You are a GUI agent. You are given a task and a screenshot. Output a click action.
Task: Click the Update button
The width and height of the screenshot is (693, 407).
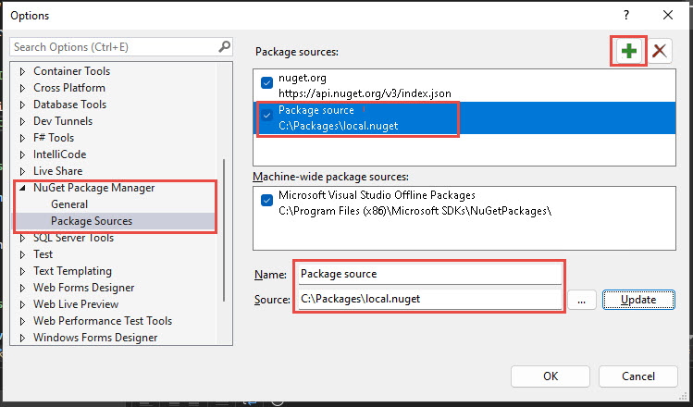coord(638,300)
